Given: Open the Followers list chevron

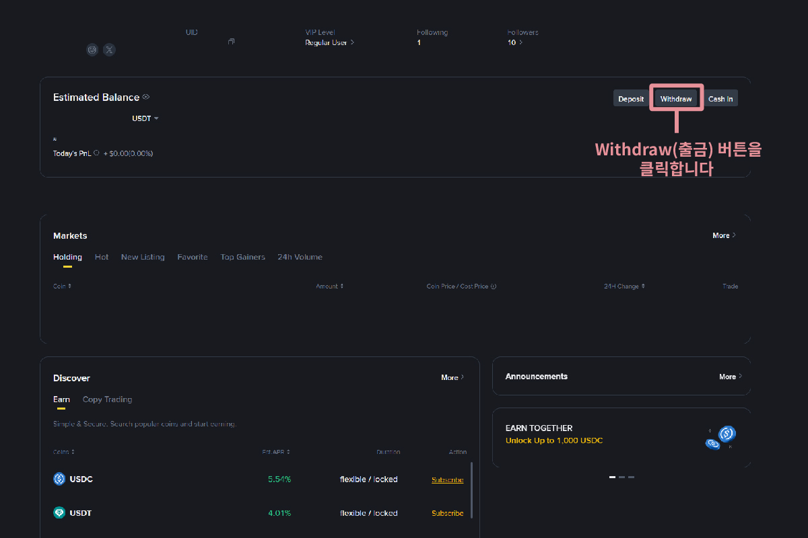Looking at the screenshot, I should [x=520, y=42].
